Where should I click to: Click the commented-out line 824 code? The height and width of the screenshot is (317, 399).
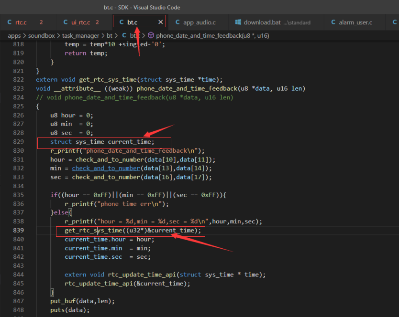pos(134,97)
